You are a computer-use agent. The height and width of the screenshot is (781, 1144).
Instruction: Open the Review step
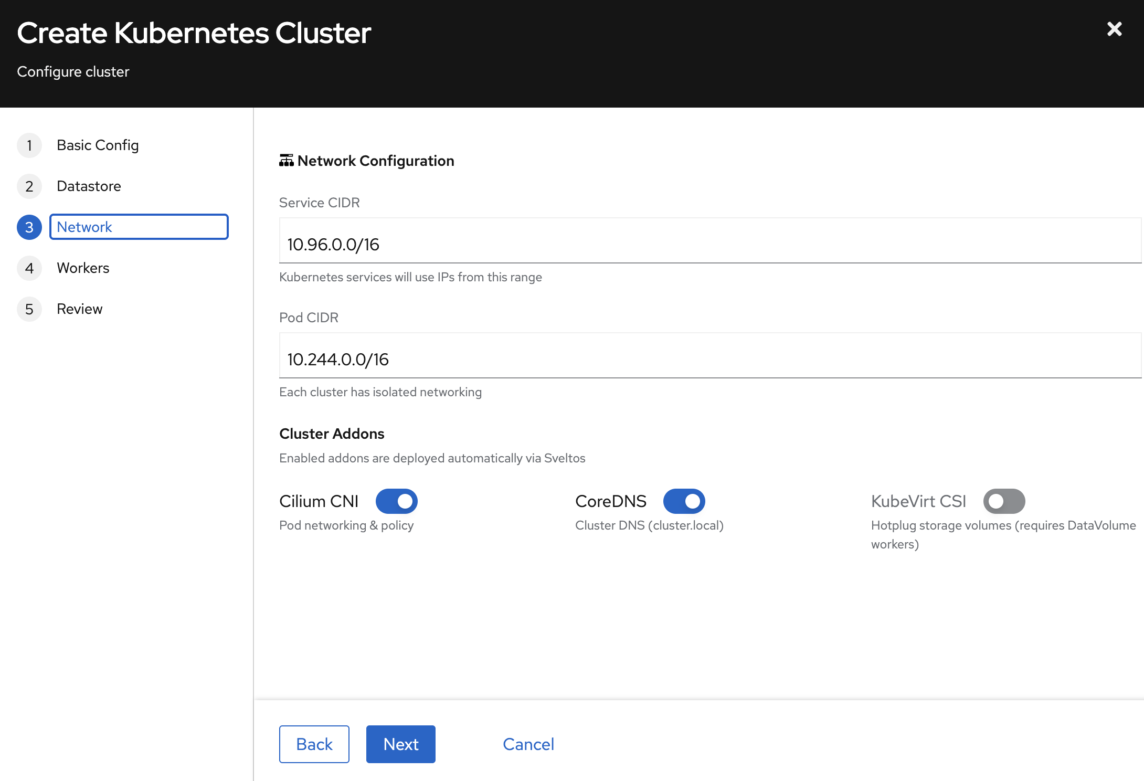[x=79, y=309]
